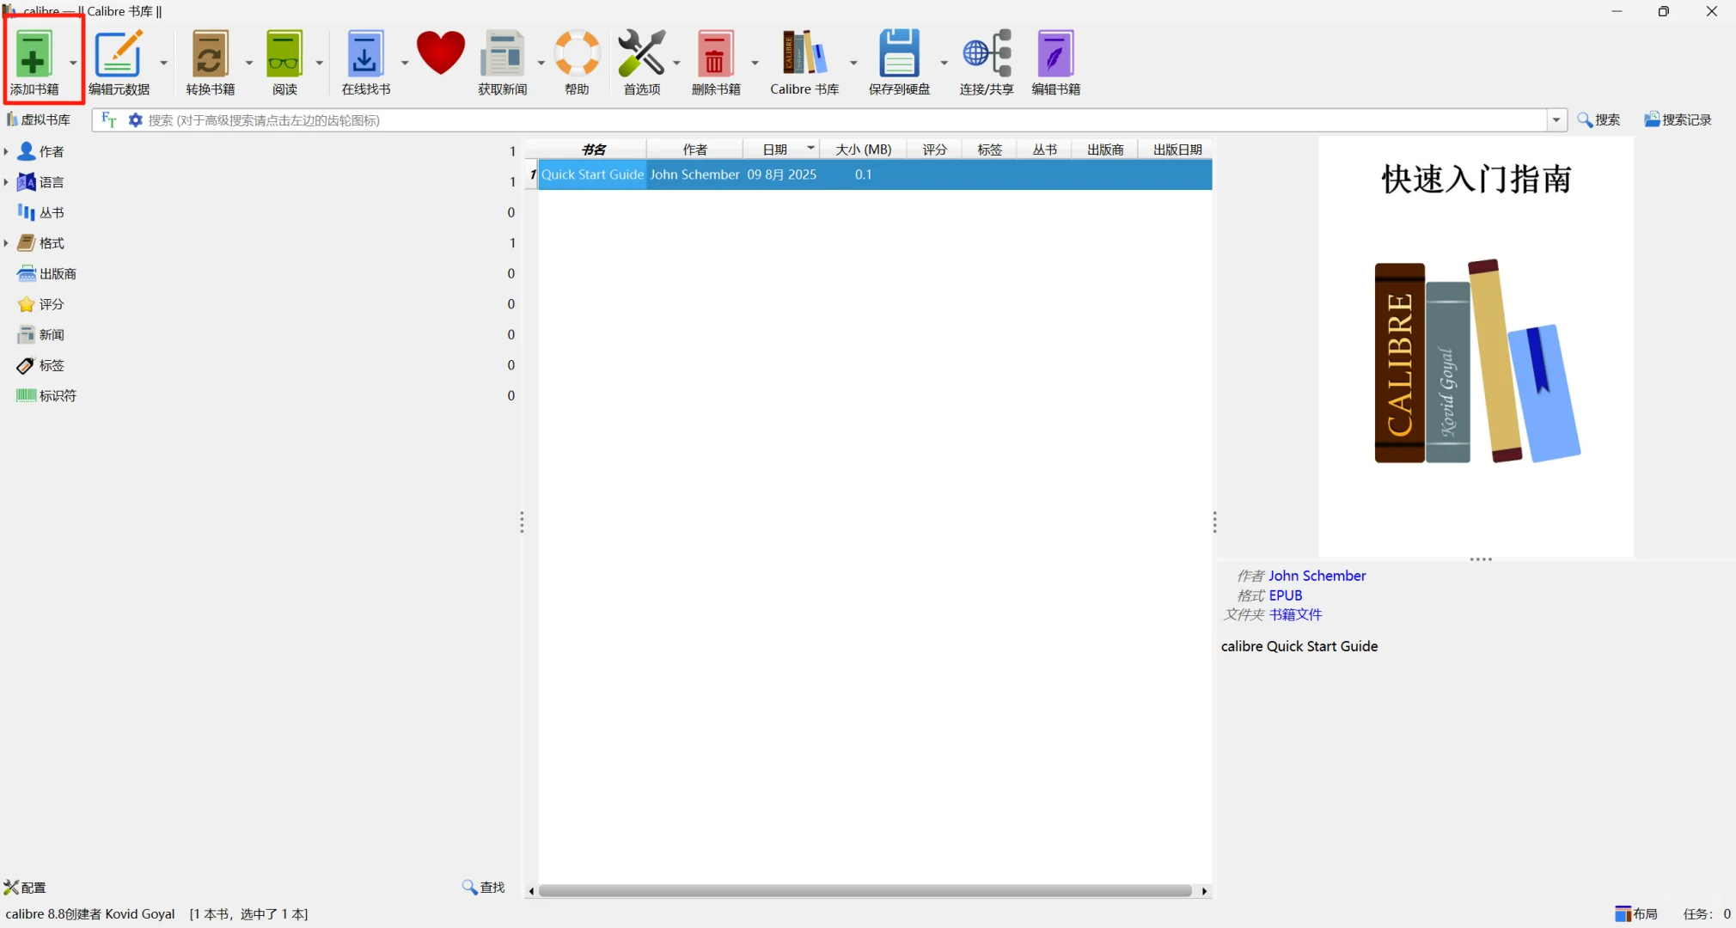Click right arrow of horizontal scrollbar

[1205, 891]
